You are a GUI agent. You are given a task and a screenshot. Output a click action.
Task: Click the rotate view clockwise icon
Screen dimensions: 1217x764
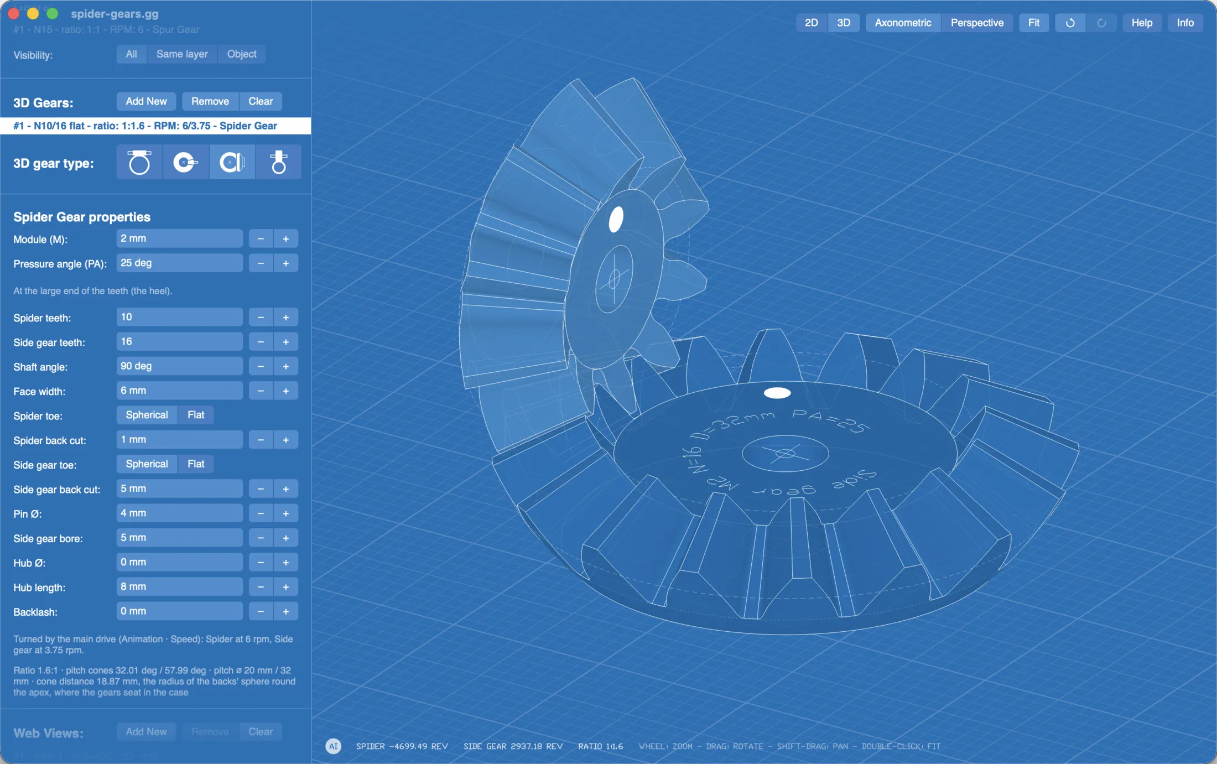point(1070,23)
